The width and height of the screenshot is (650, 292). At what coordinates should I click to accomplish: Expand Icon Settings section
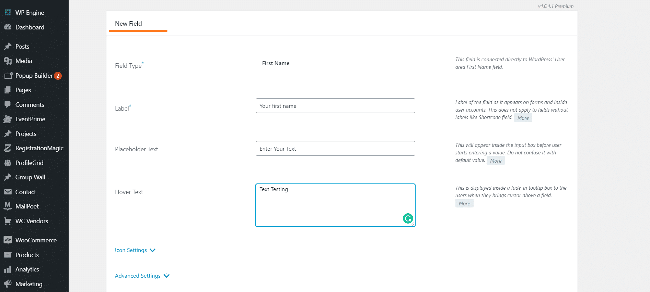(131, 250)
